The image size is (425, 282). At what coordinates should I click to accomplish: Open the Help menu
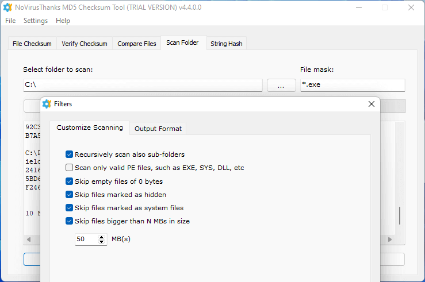[63, 21]
